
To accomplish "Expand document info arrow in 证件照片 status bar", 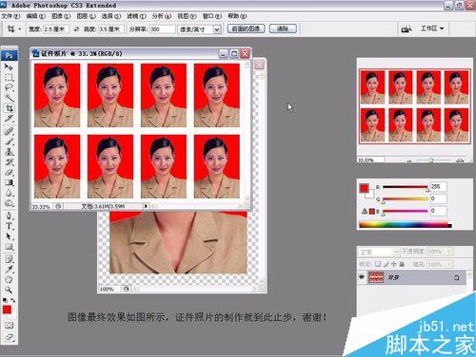I will tap(146, 206).
